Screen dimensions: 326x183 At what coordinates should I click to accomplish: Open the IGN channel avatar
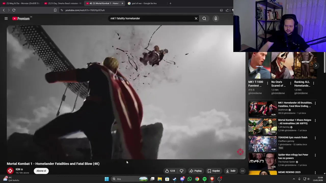10,171
